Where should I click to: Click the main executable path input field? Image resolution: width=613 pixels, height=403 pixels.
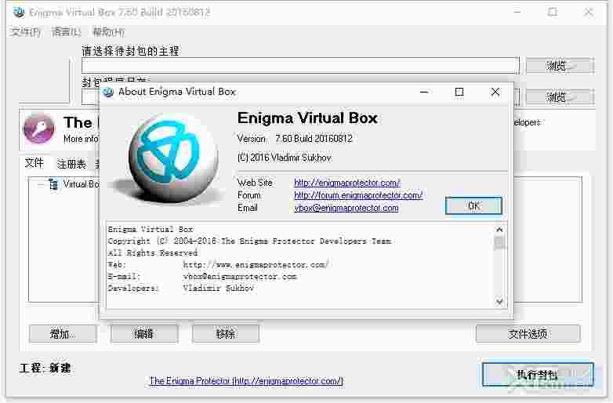point(300,65)
